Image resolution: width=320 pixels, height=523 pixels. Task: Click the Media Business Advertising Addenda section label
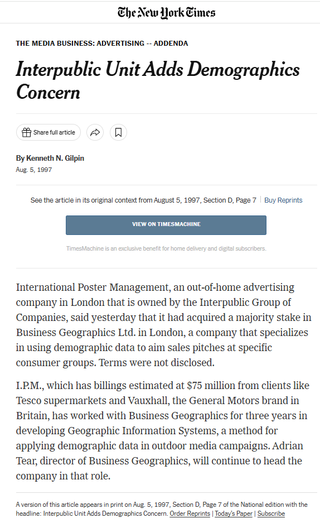(x=102, y=44)
